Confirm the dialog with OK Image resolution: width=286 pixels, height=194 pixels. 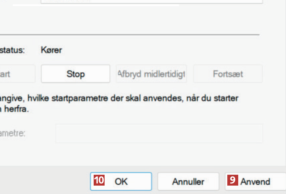pyautogui.click(x=121, y=182)
